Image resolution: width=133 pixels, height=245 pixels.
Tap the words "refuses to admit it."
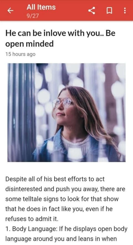[x=32, y=219]
